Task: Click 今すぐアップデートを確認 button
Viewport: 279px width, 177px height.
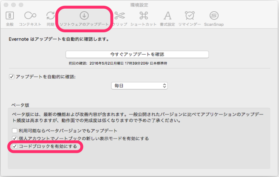Action: click(x=137, y=54)
